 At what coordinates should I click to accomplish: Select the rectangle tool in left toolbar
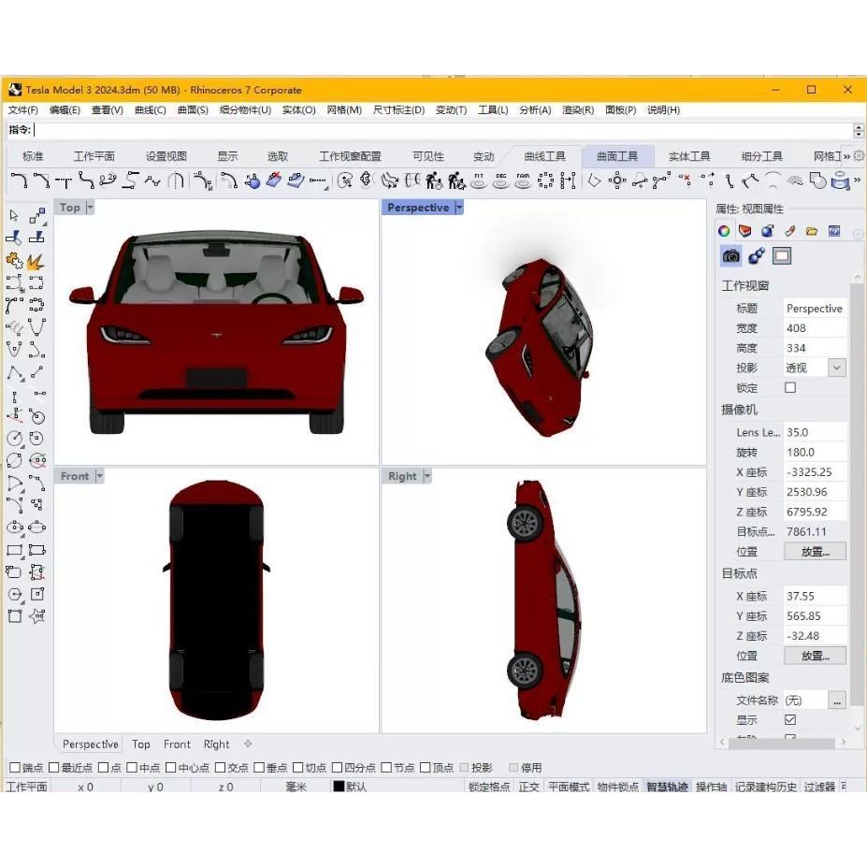[15, 550]
